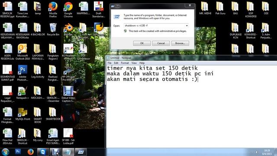Close the Run dialog window
Viewport: 277px width, 156px height.
pos(190,6)
